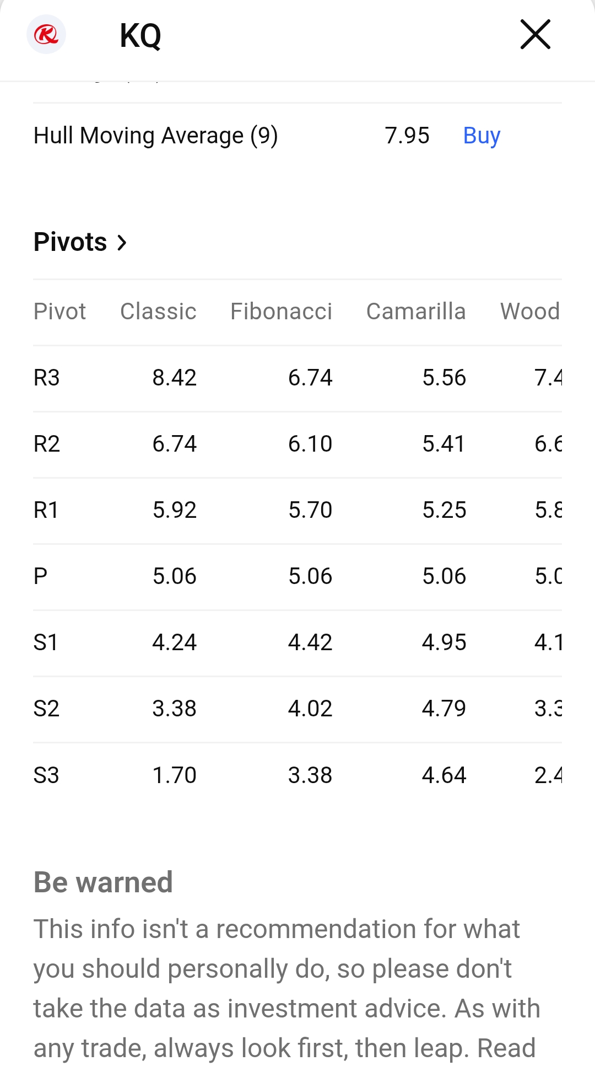Screen dimensions: 595x1066
Task: Tap the Pivot column header
Action: (x=59, y=312)
